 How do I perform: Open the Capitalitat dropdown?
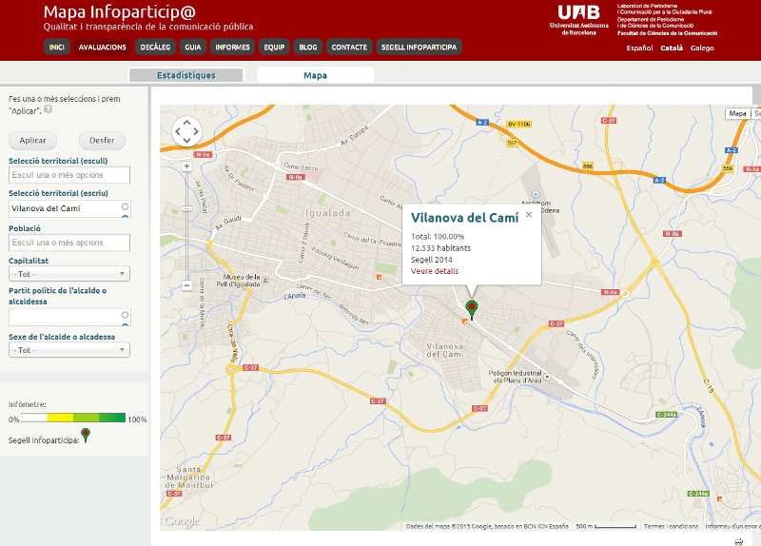tap(69, 275)
